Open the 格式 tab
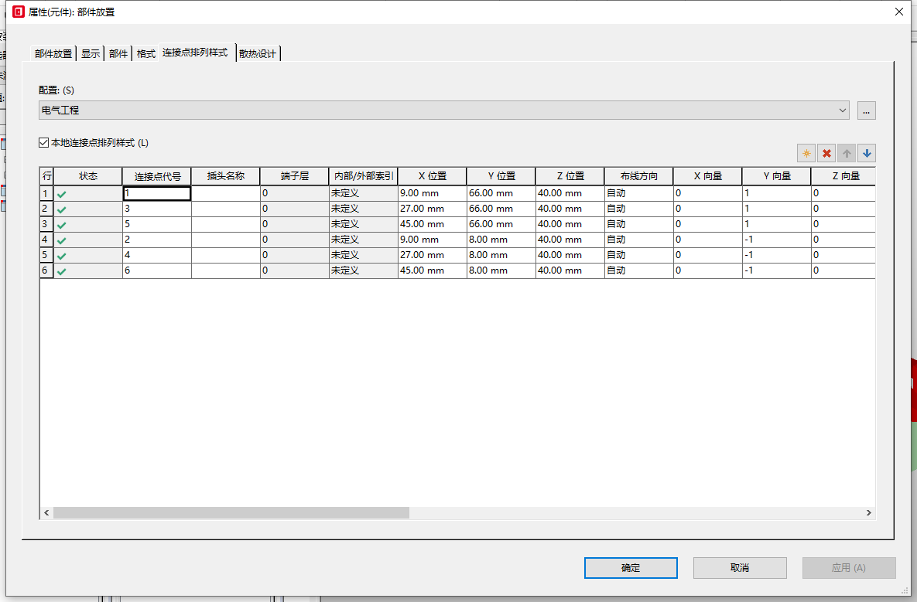Image resolution: width=917 pixels, height=602 pixels. (146, 54)
